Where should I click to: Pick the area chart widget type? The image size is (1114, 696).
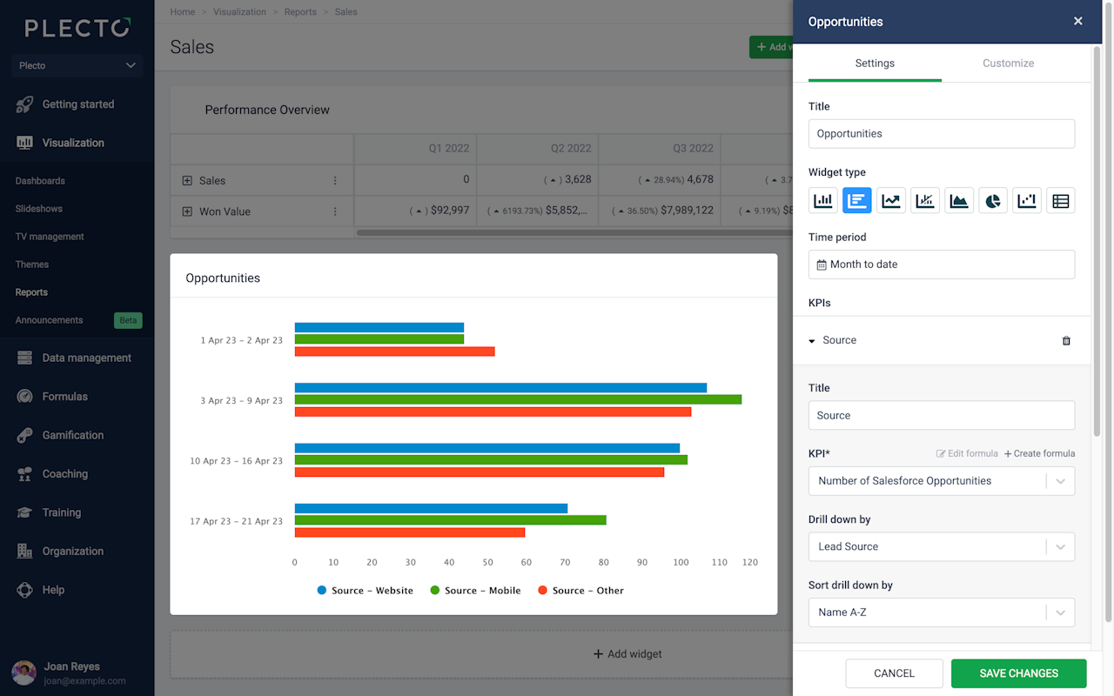pos(958,201)
